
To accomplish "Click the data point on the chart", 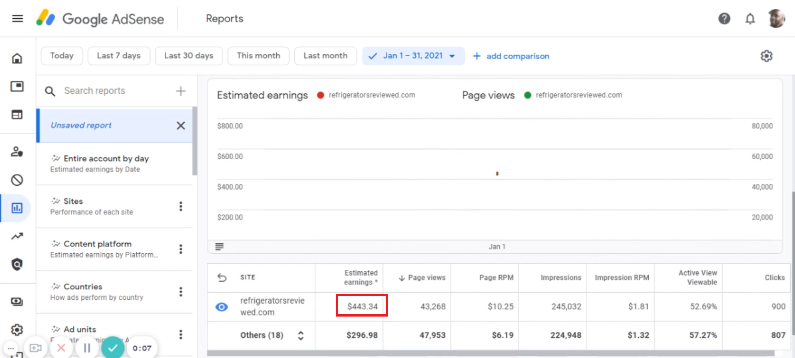I will coord(497,174).
